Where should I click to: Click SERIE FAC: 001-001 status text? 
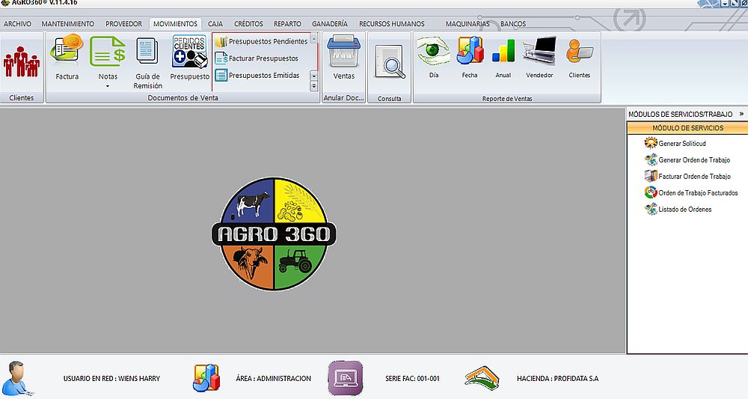click(412, 379)
